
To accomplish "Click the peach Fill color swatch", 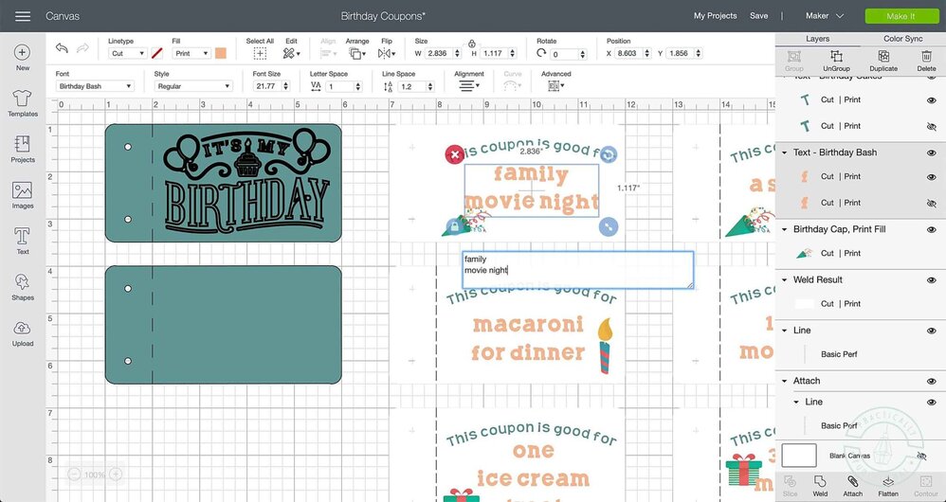I will point(221,54).
